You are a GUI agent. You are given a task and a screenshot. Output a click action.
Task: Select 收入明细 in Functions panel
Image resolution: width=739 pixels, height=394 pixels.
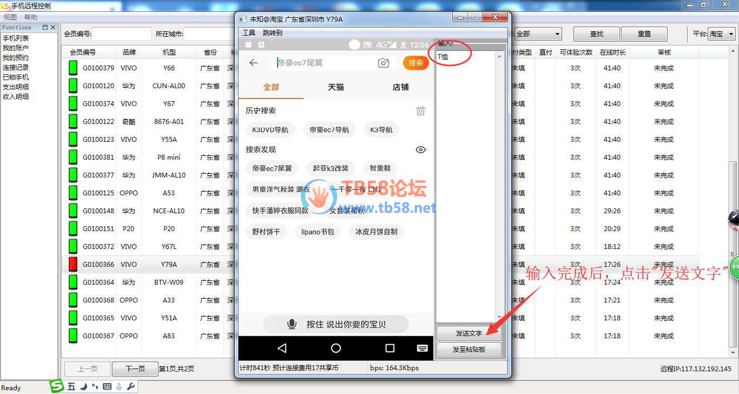click(x=16, y=97)
